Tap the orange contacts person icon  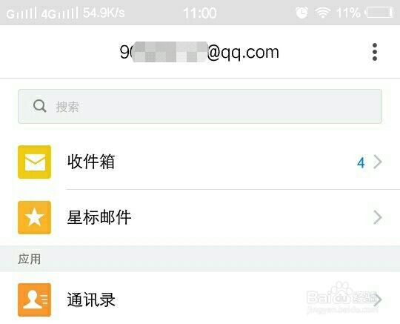coord(34,300)
